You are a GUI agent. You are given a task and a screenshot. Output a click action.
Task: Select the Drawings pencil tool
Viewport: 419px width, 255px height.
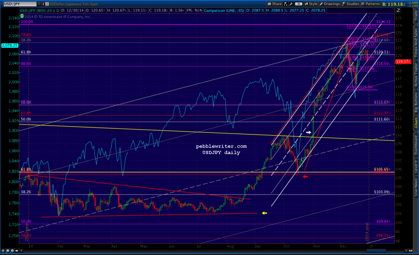[x=322, y=4]
